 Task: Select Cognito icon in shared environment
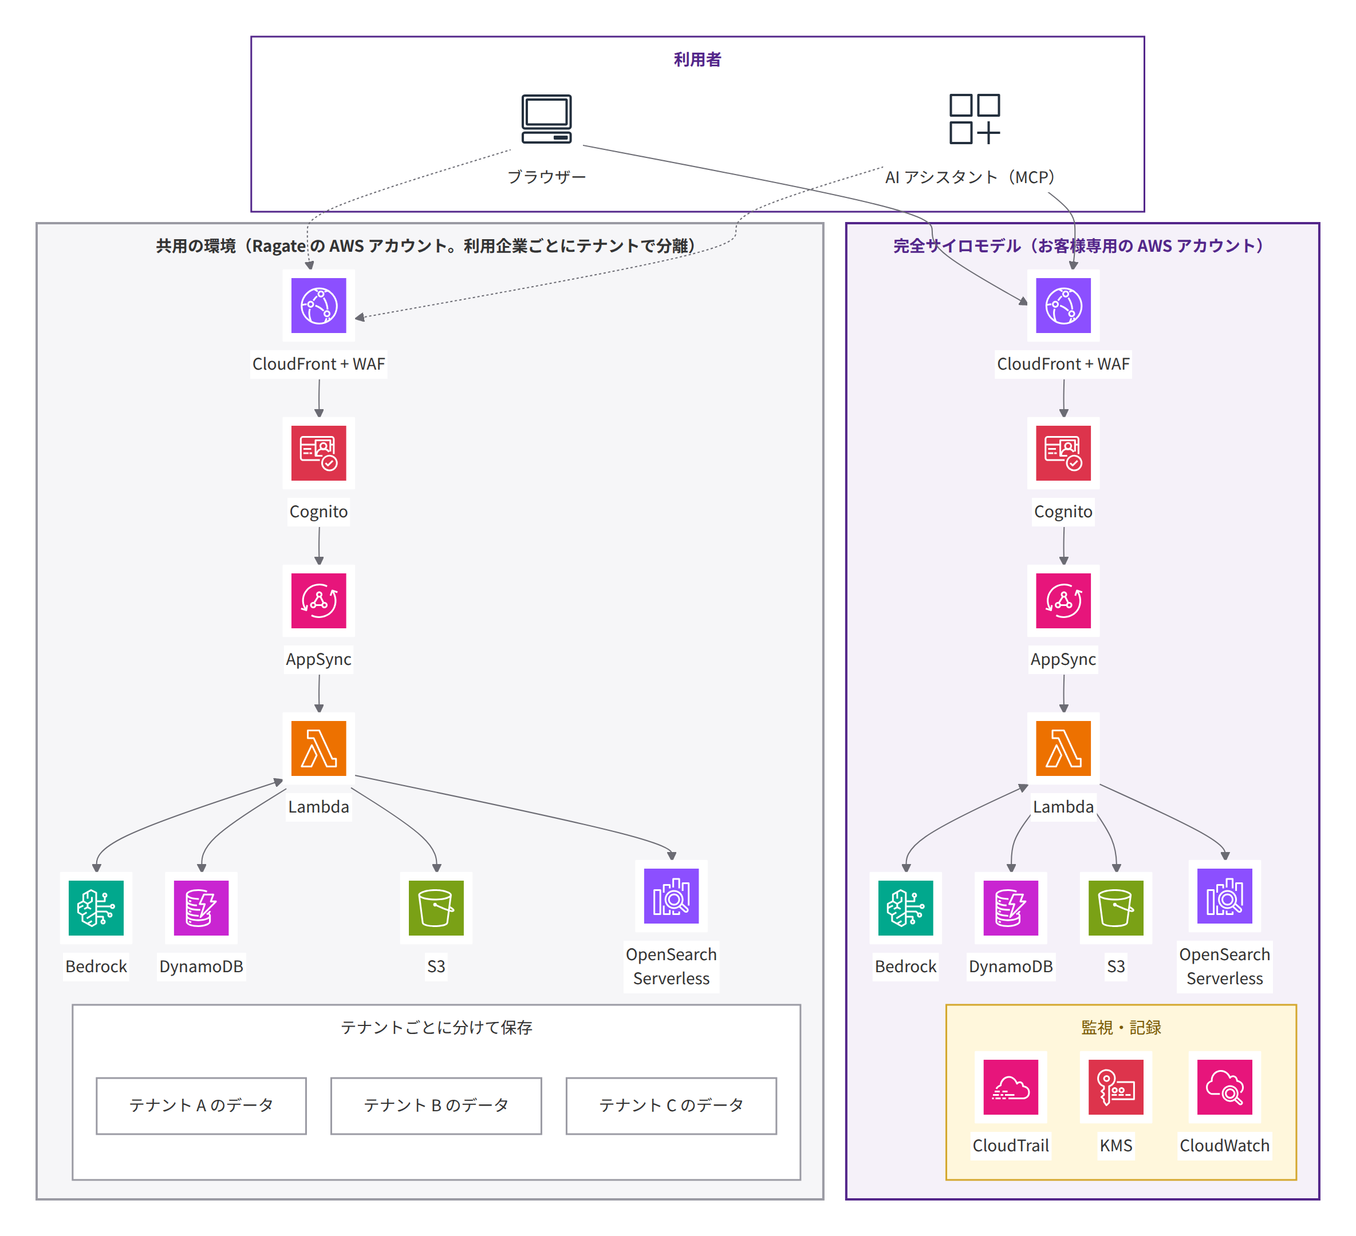pyautogui.click(x=318, y=453)
